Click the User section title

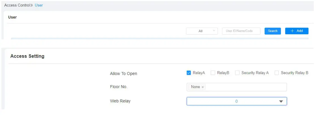pos(12,17)
